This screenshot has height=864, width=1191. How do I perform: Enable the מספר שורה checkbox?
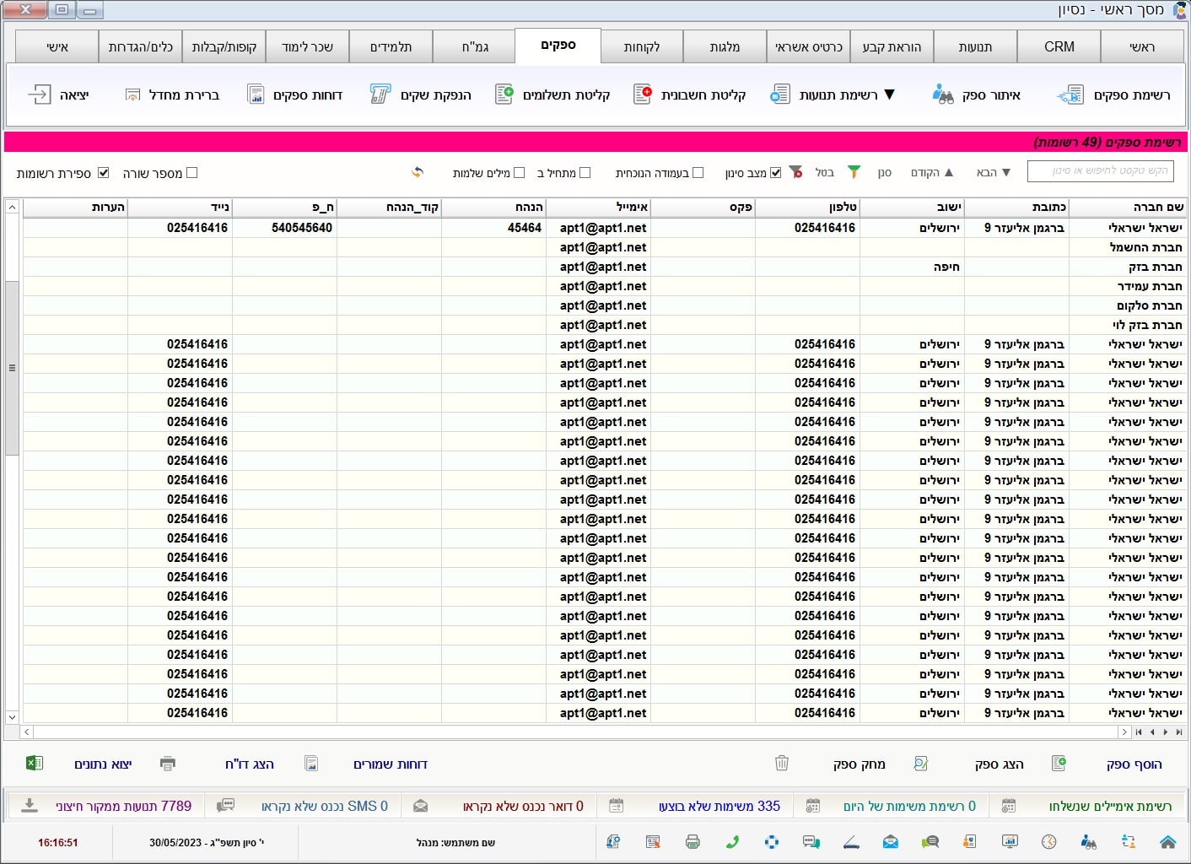click(x=191, y=173)
